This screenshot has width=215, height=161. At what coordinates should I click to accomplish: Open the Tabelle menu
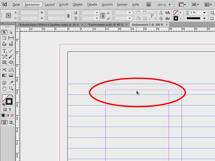[x=92, y=4]
